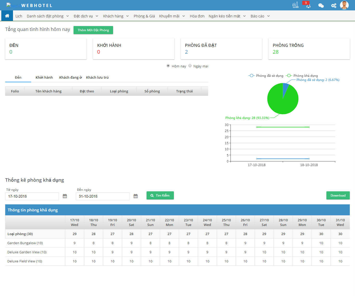Click the Tìm Kiếm search button
This screenshot has height=296, width=355.
coord(160,195)
